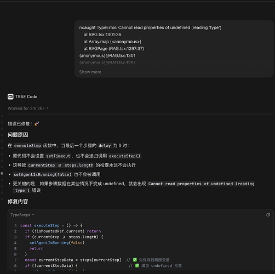This screenshot has width=275, height=274.
Task: Click the executeStep inline code in the explanation
Action: (x=27, y=146)
